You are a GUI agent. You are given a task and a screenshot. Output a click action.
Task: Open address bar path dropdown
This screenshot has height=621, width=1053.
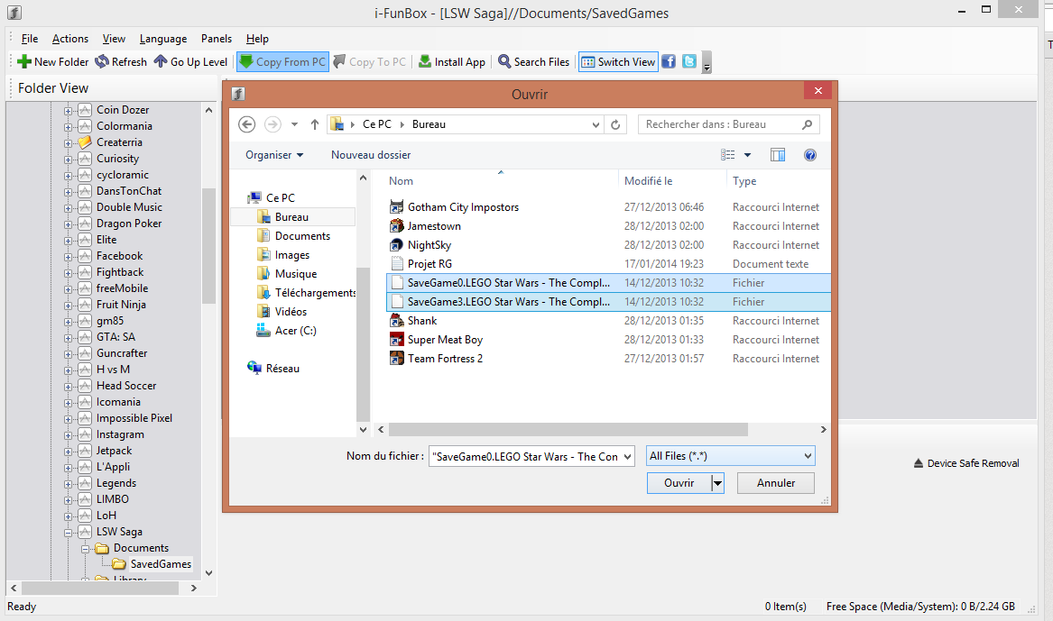point(596,124)
